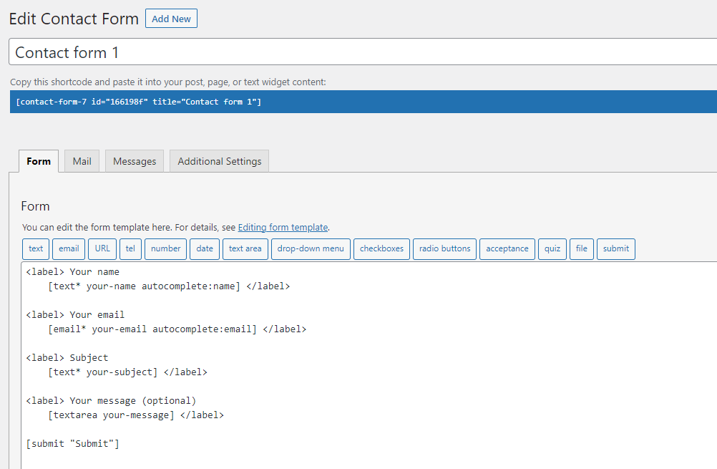Select the Form tab
This screenshot has width=717, height=469.
coord(39,161)
